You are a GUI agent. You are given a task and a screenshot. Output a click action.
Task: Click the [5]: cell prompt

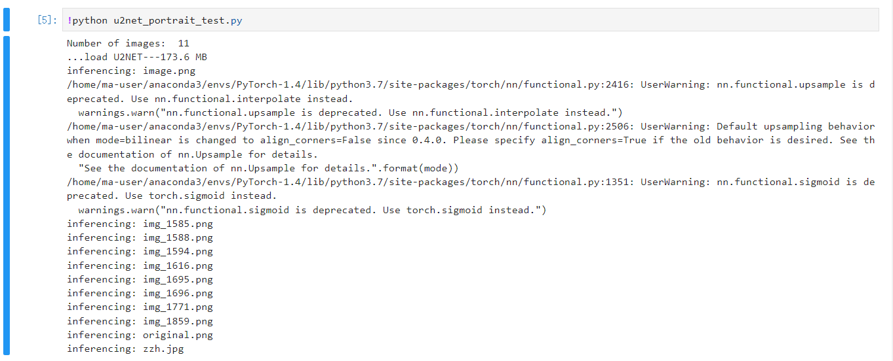[x=47, y=20]
